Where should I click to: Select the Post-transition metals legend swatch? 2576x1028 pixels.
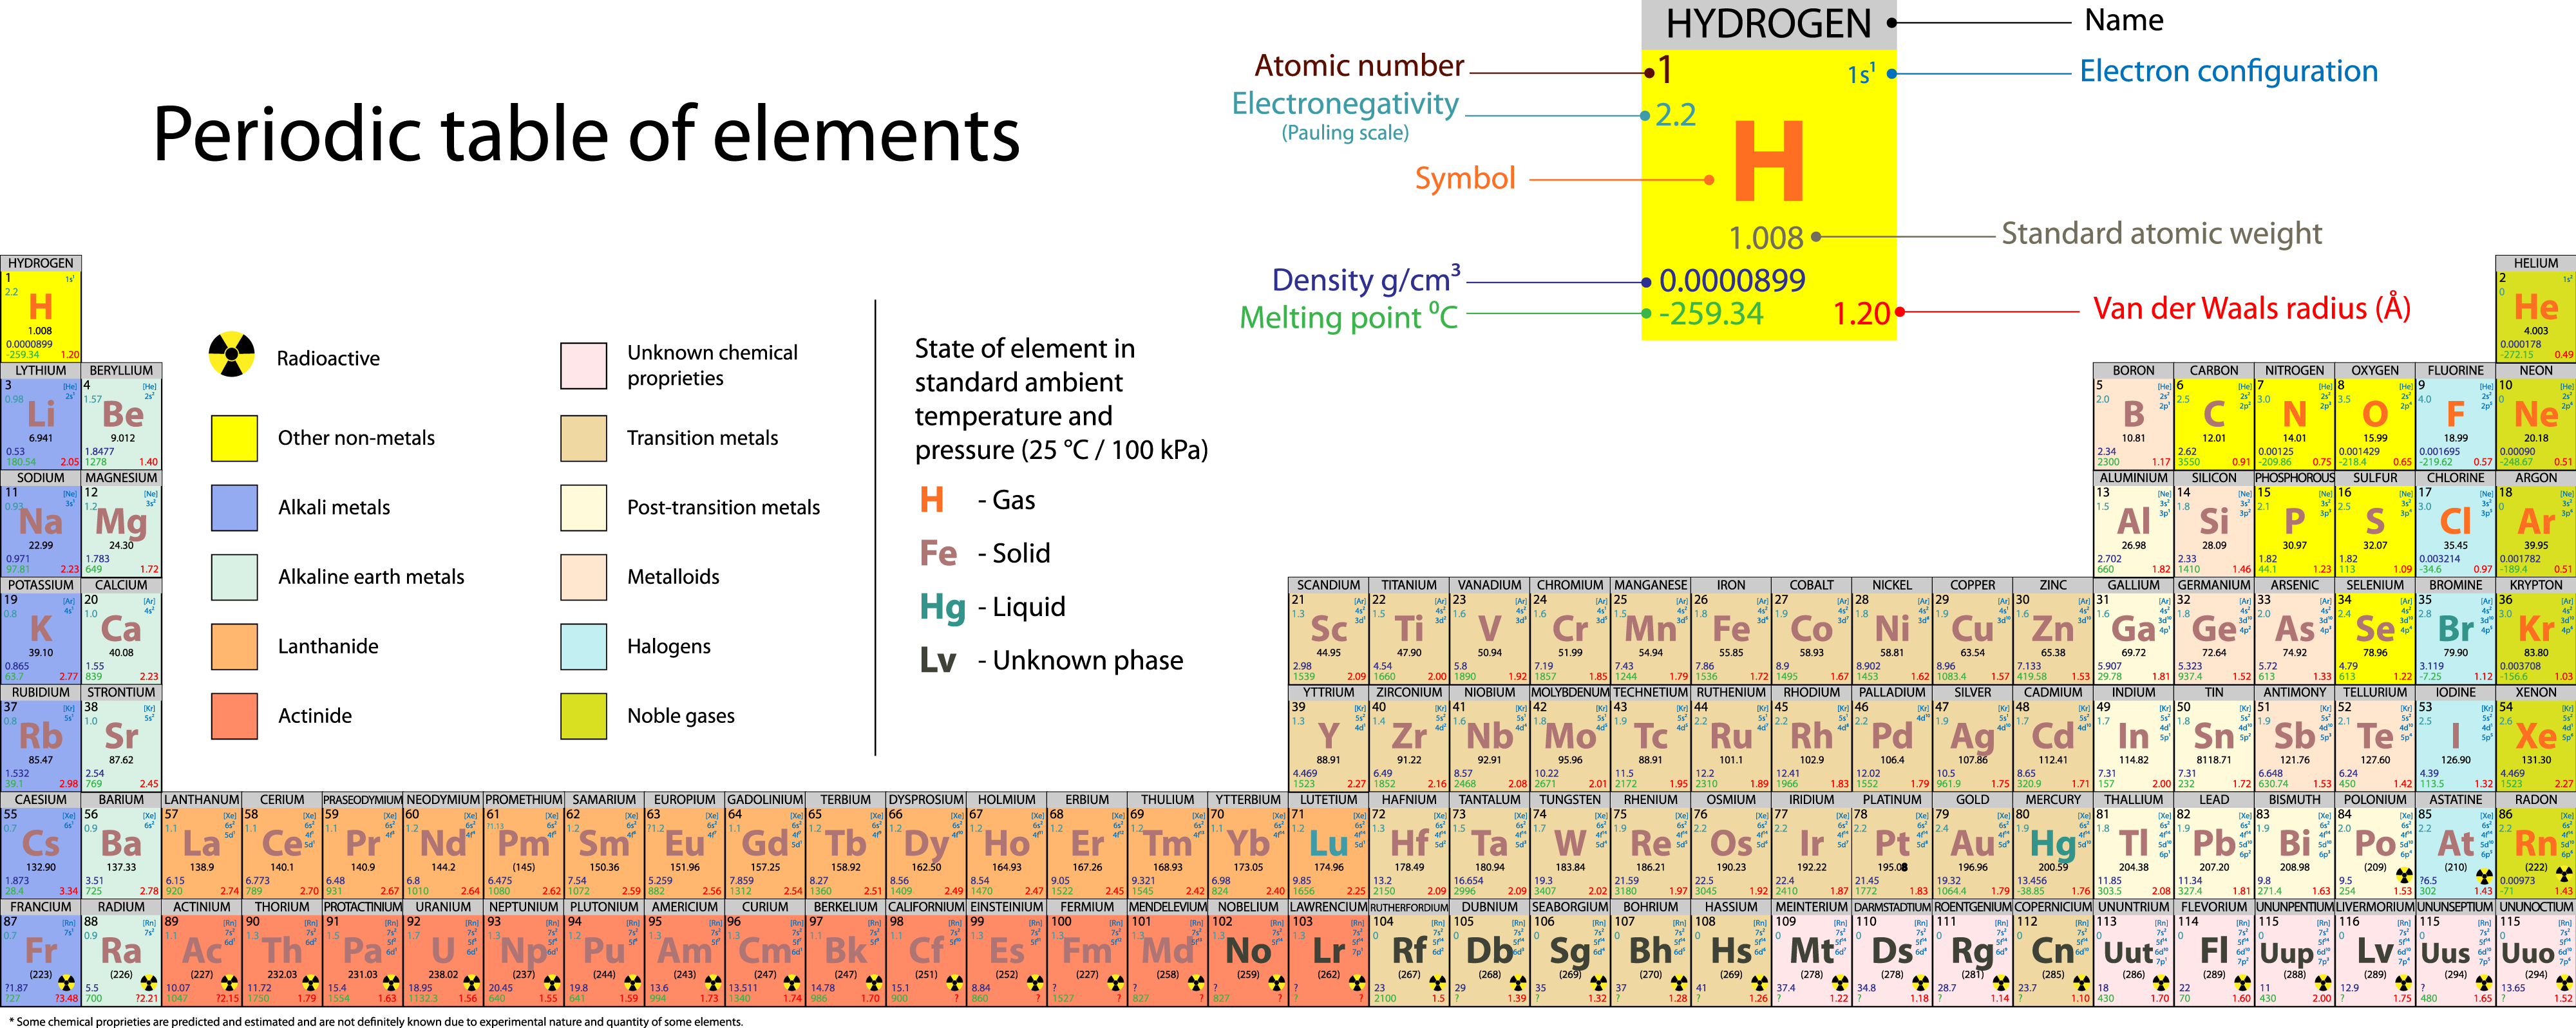coord(584,507)
